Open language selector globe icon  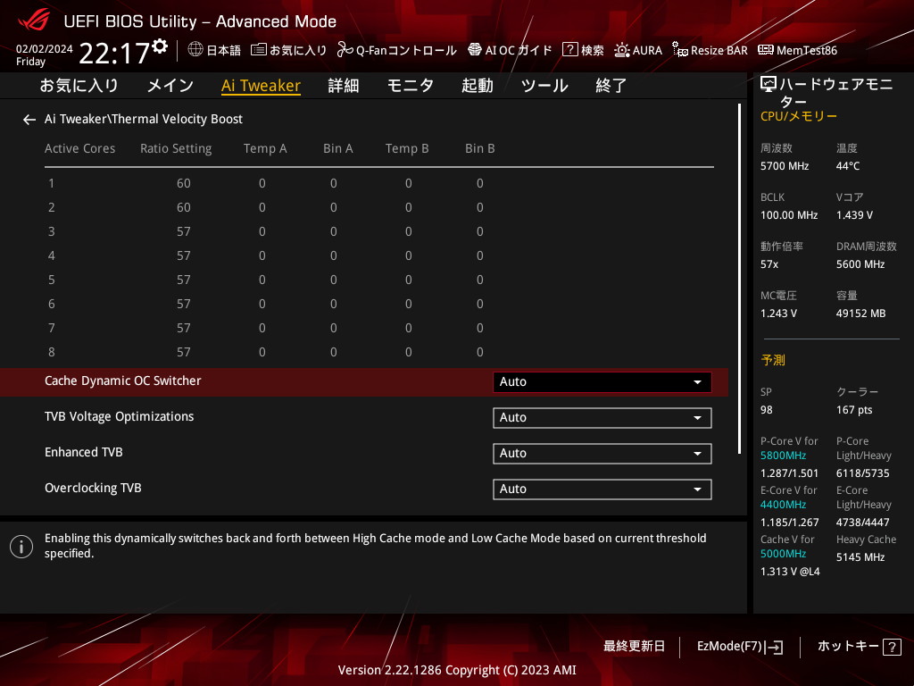195,50
